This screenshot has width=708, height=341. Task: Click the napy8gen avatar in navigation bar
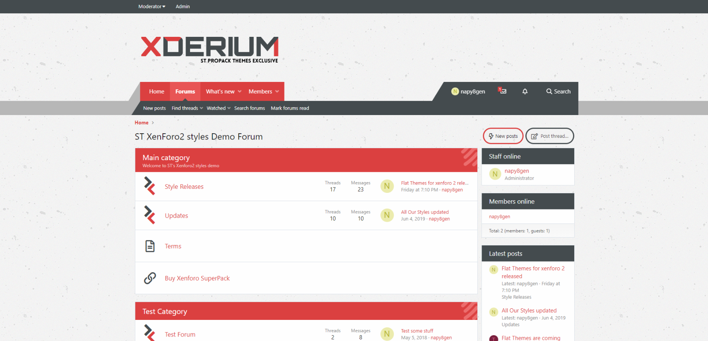[x=455, y=91]
